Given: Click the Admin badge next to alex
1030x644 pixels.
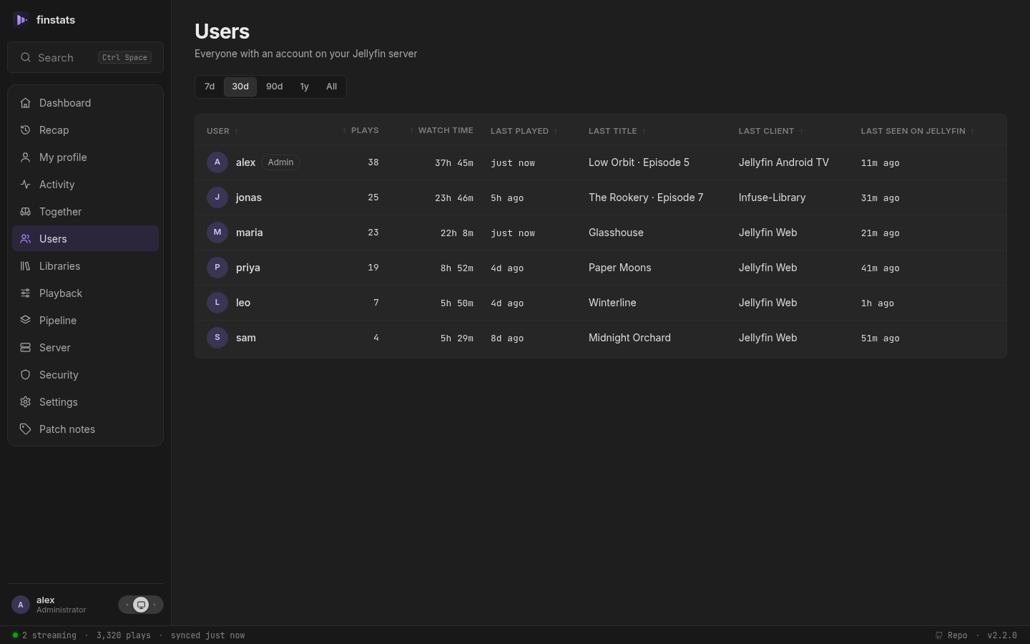Looking at the screenshot, I should tap(280, 162).
